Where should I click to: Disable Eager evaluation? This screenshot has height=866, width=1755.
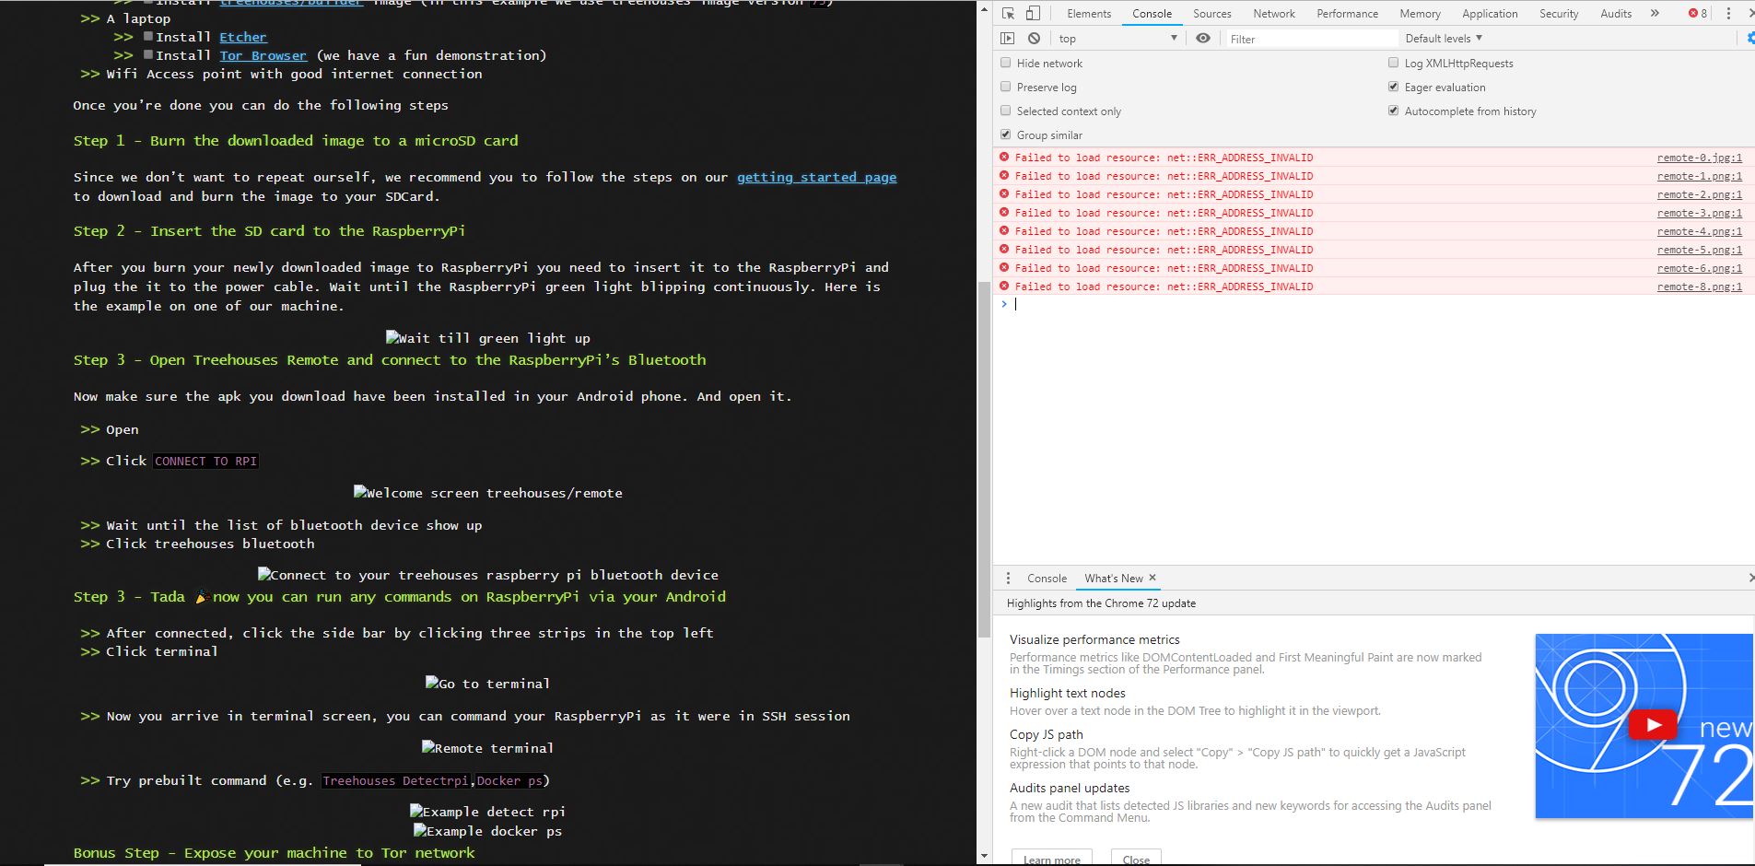(1395, 87)
